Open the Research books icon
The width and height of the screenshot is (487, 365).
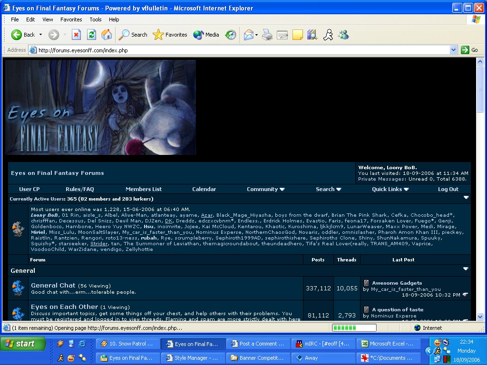pyautogui.click(x=312, y=35)
